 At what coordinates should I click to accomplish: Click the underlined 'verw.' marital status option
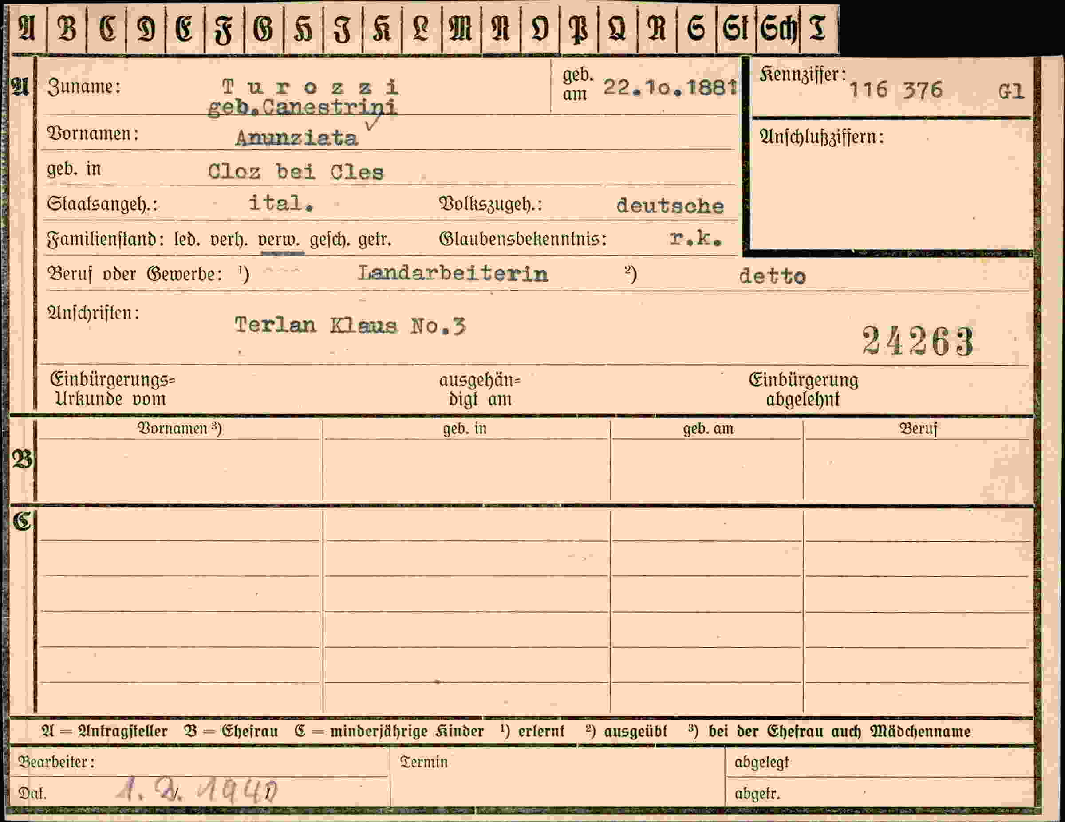[x=279, y=240]
